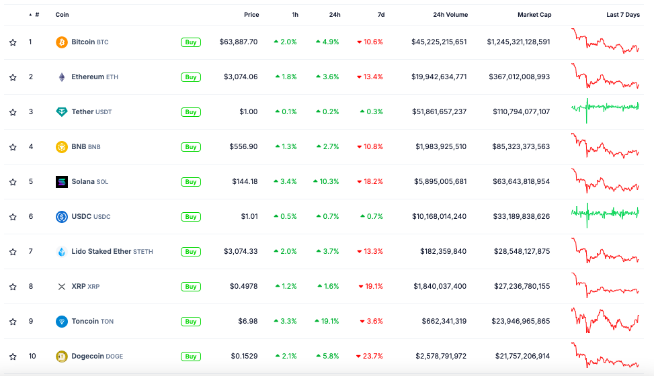The height and width of the screenshot is (376, 654).
Task: Open Toncoin's last 7 days sparkline chart
Action: click(x=605, y=321)
